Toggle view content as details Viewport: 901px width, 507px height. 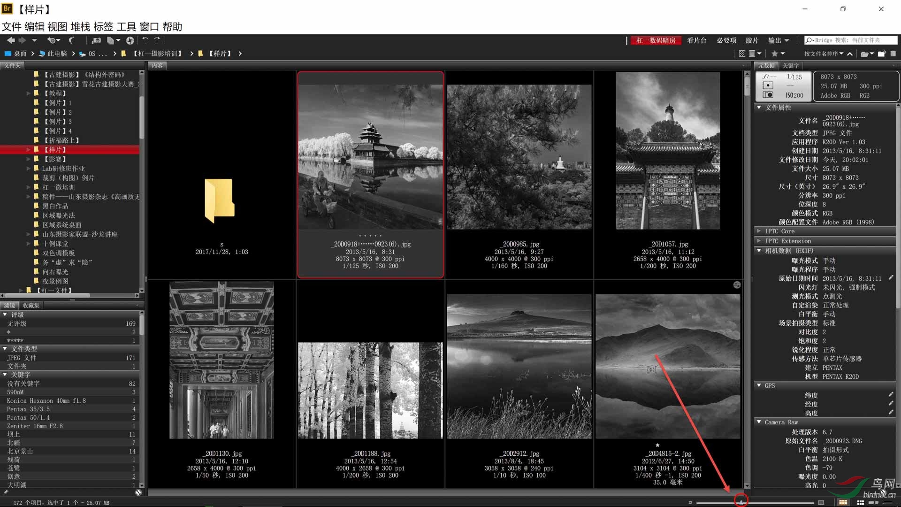[873, 503]
